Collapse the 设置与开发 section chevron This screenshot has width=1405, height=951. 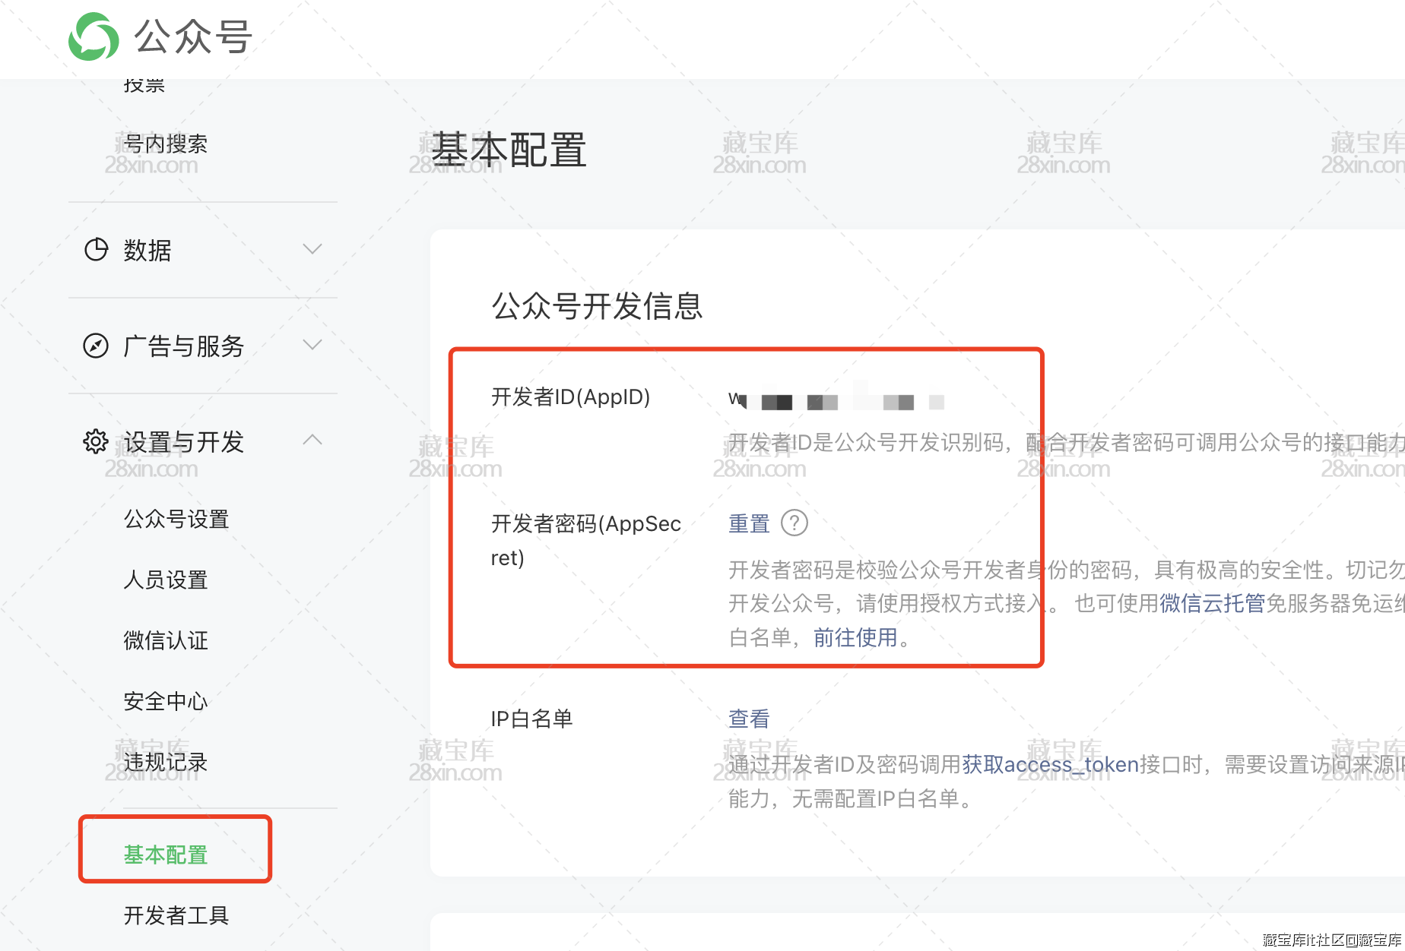click(x=312, y=441)
